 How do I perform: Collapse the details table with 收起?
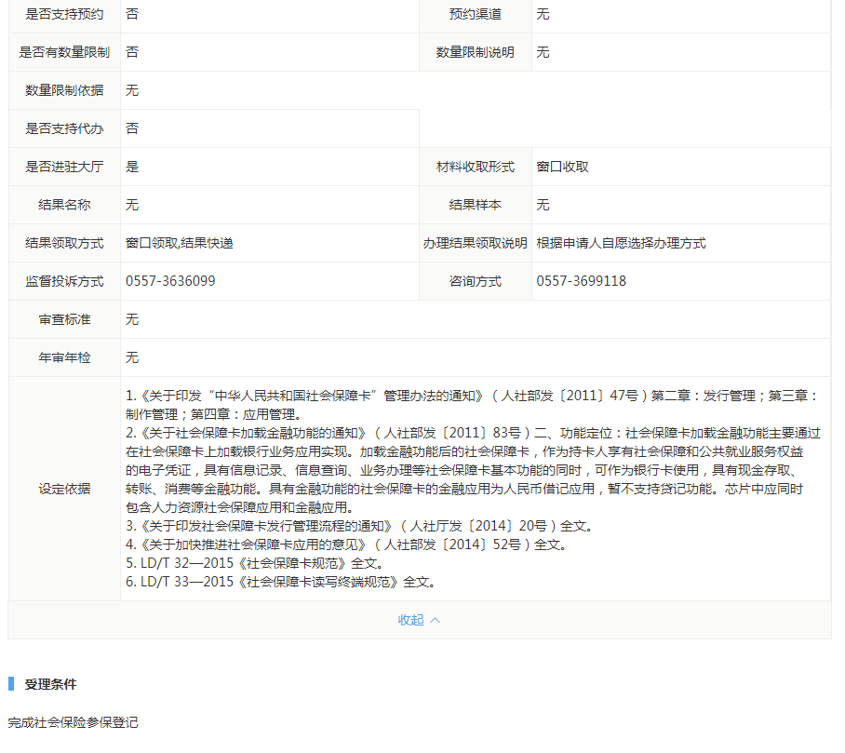419,620
